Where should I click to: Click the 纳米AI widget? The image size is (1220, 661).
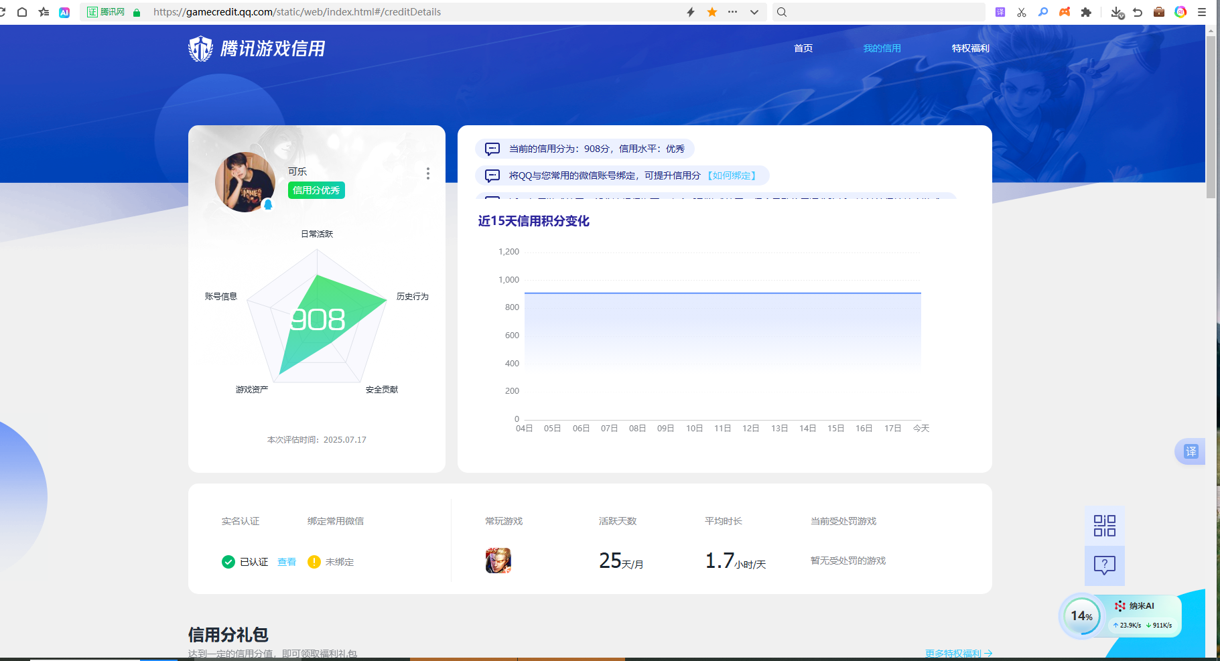pos(1143,615)
